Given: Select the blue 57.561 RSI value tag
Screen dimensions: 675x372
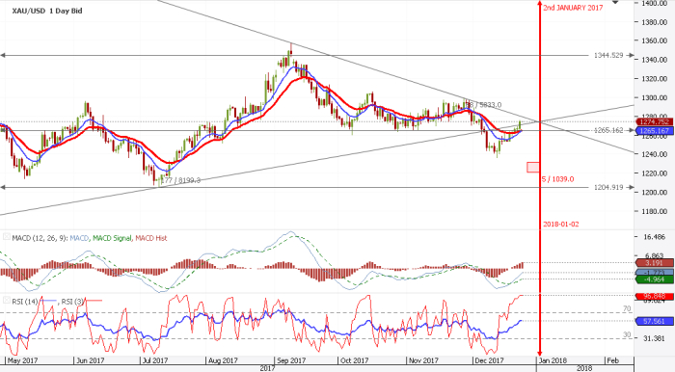Looking at the screenshot, I should pos(654,321).
